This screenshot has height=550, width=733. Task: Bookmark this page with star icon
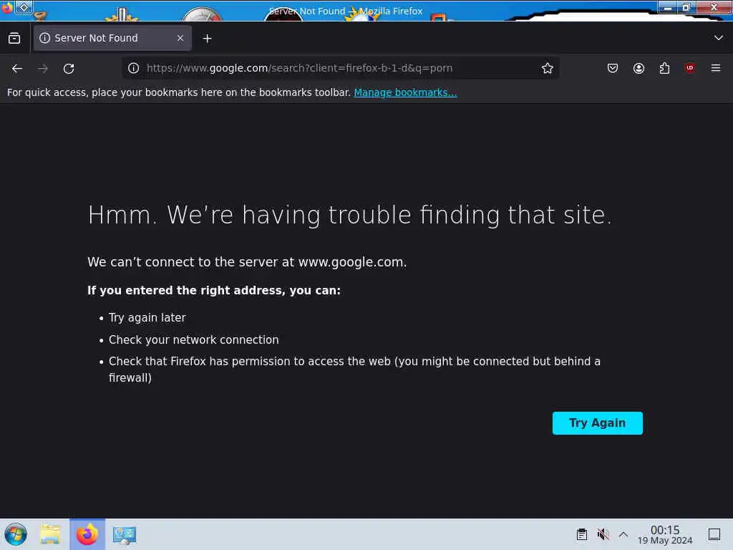[547, 68]
